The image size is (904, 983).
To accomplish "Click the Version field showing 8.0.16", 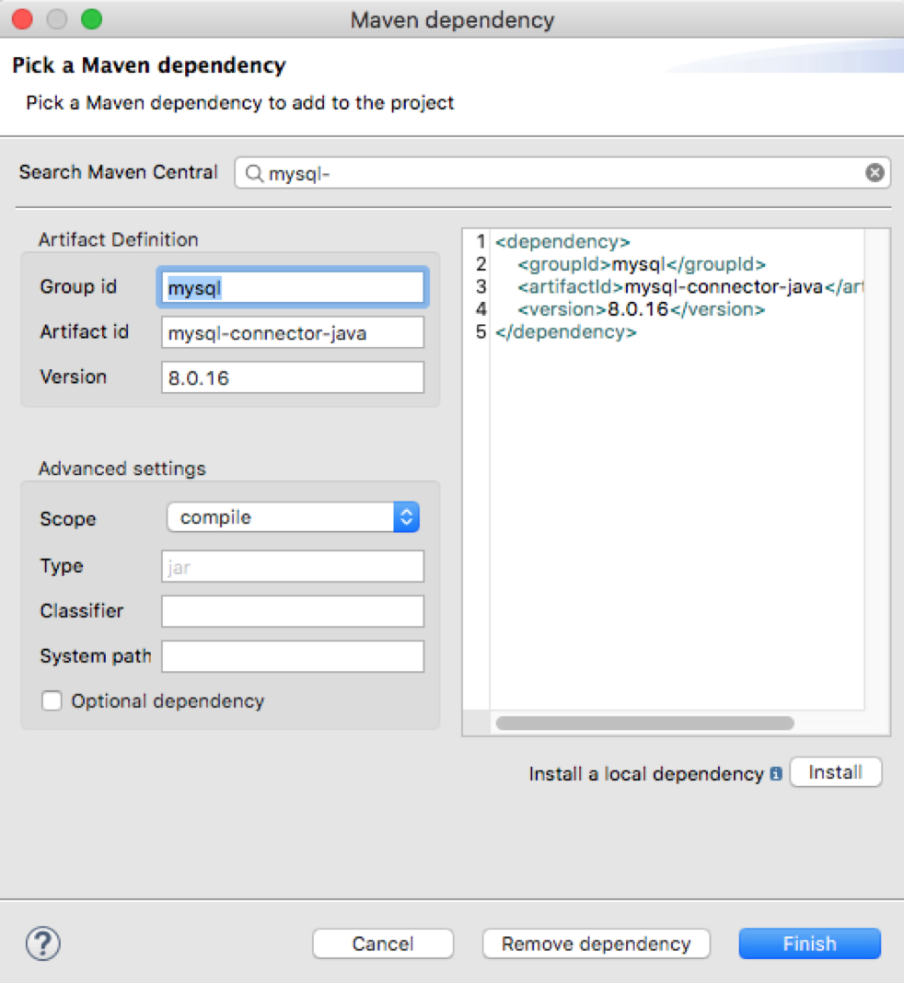I will pos(293,377).
